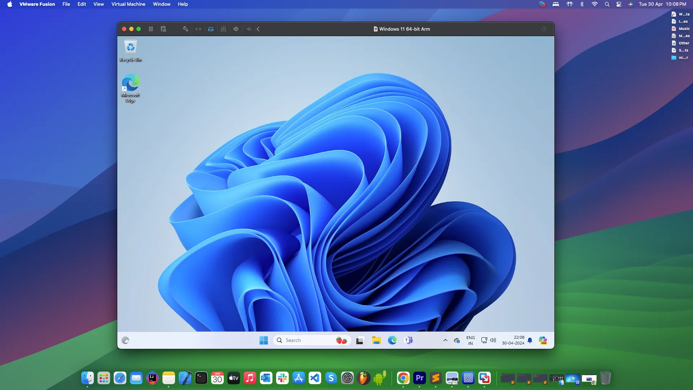The image size is (693, 390).
Task: Open Visual Studio Code from the Dock
Action: coord(315,378)
